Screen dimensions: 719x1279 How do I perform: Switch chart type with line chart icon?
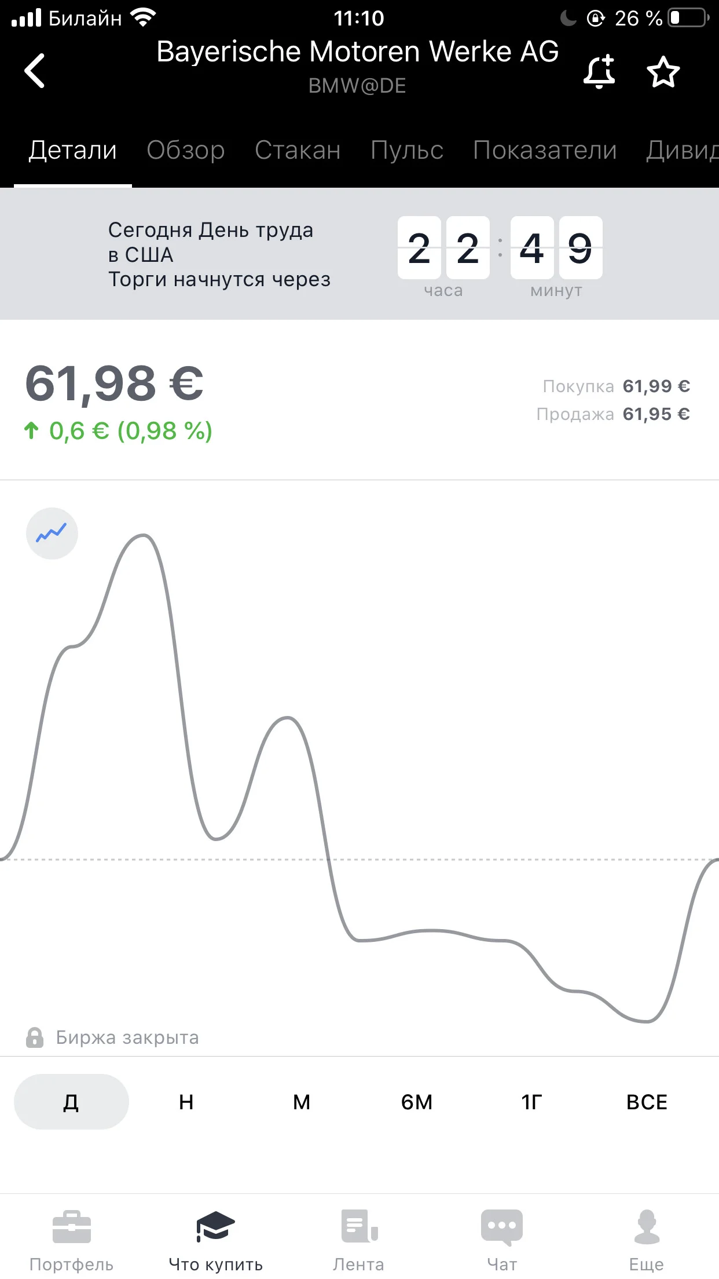52,533
